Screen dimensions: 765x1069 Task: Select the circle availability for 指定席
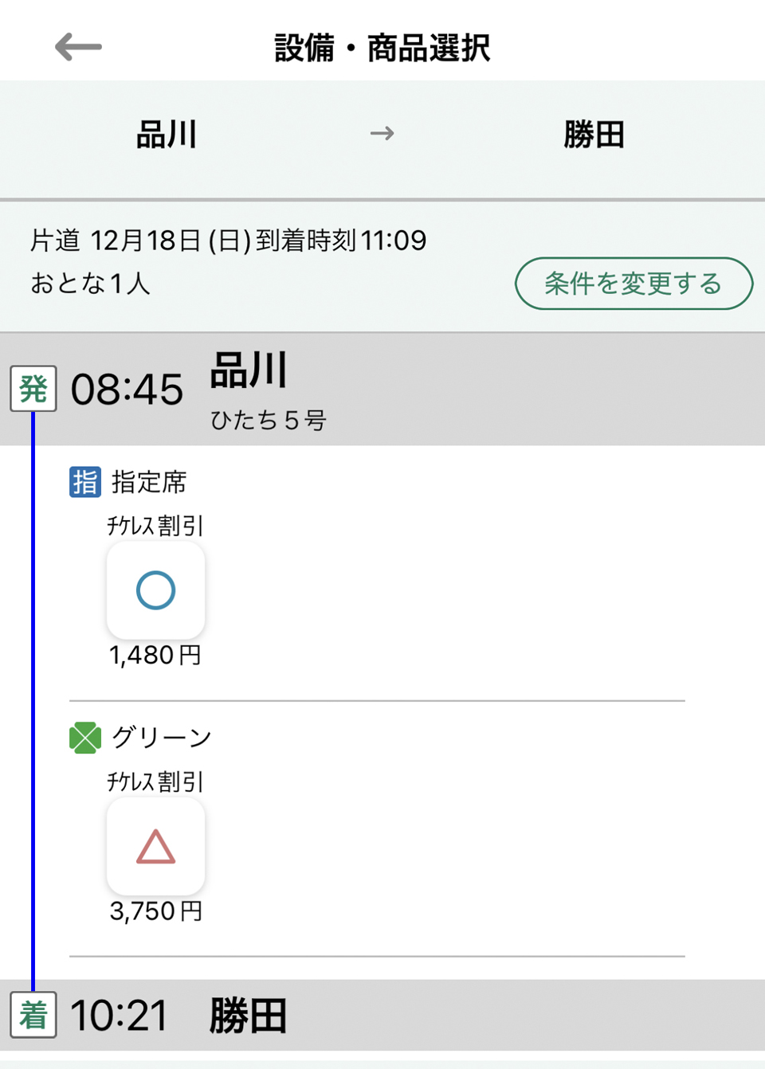[156, 590]
